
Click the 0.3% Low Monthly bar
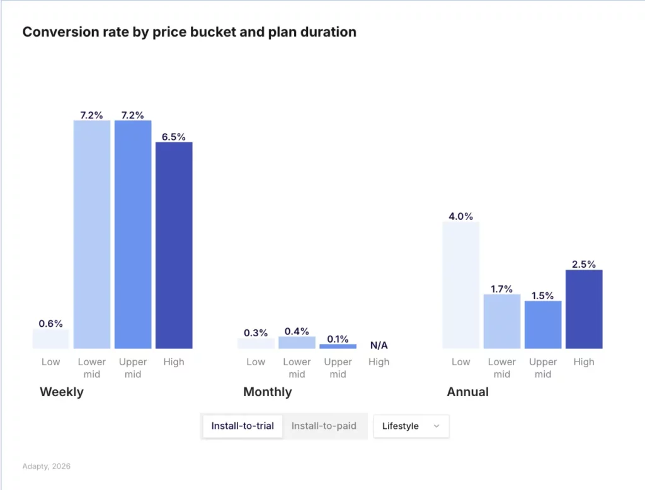click(256, 344)
